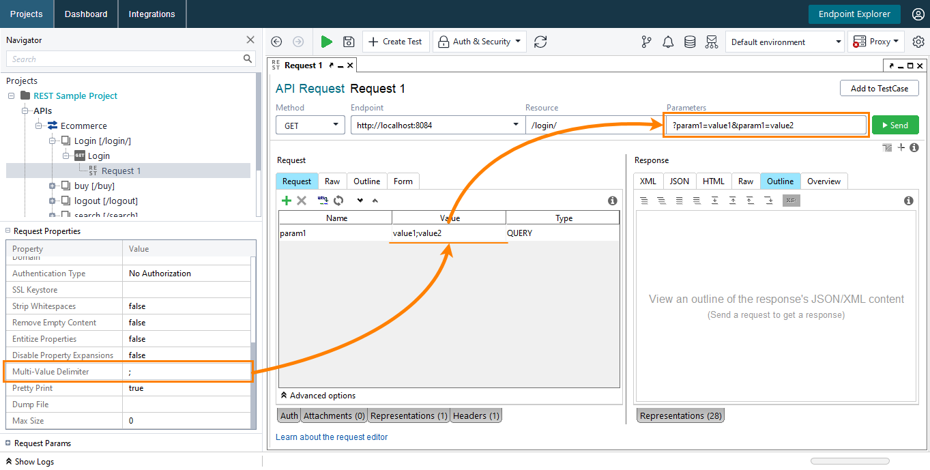Click the first alignment icon in the Response toolbar

(643, 201)
